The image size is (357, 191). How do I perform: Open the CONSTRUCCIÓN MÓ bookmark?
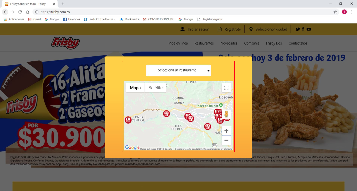pos(158,19)
